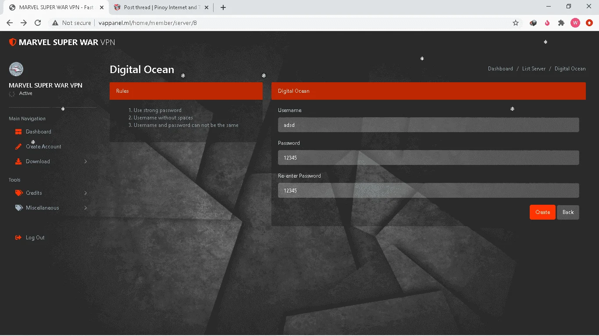This screenshot has width=599, height=336.
Task: Click the Password input field
Action: [428, 157]
